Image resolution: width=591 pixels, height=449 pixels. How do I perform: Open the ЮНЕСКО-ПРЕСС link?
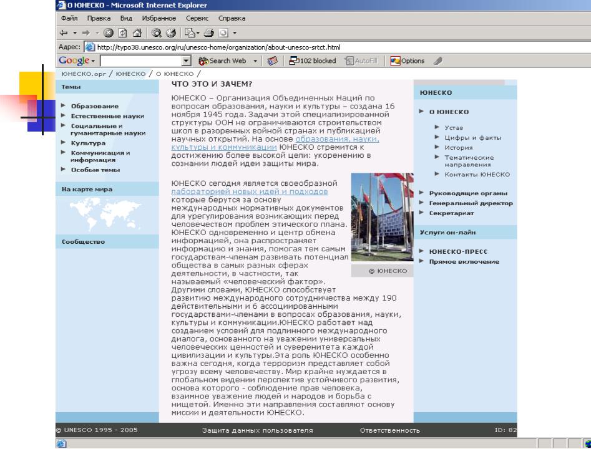[458, 251]
